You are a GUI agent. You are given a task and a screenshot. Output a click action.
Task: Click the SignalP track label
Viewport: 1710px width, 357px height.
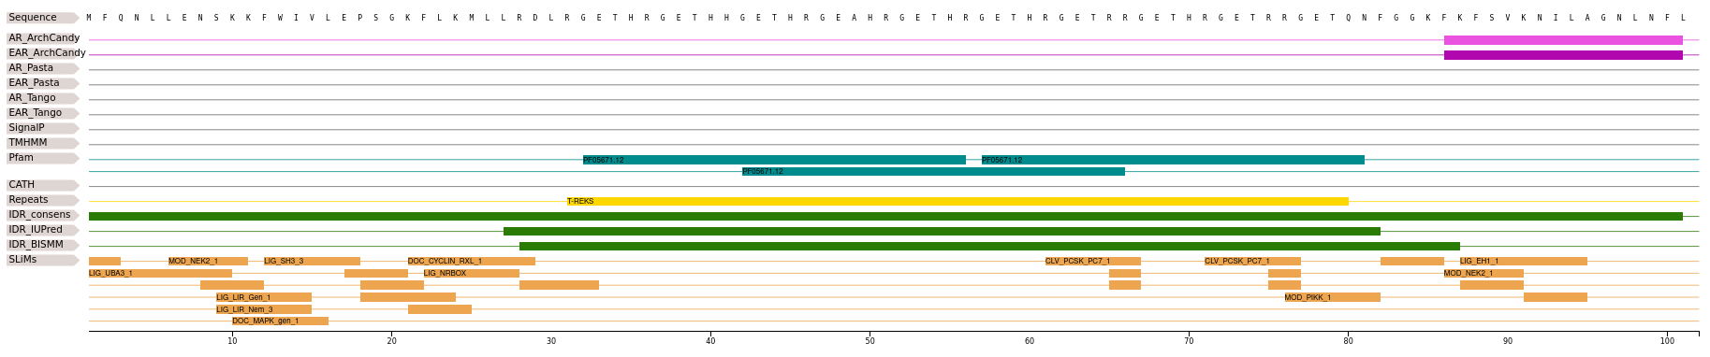pyautogui.click(x=42, y=128)
